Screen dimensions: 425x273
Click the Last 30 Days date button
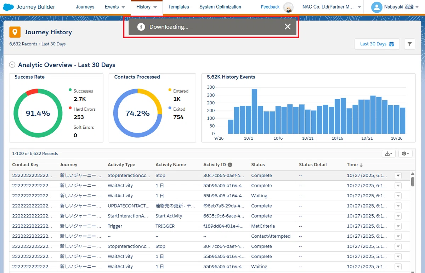click(x=377, y=44)
